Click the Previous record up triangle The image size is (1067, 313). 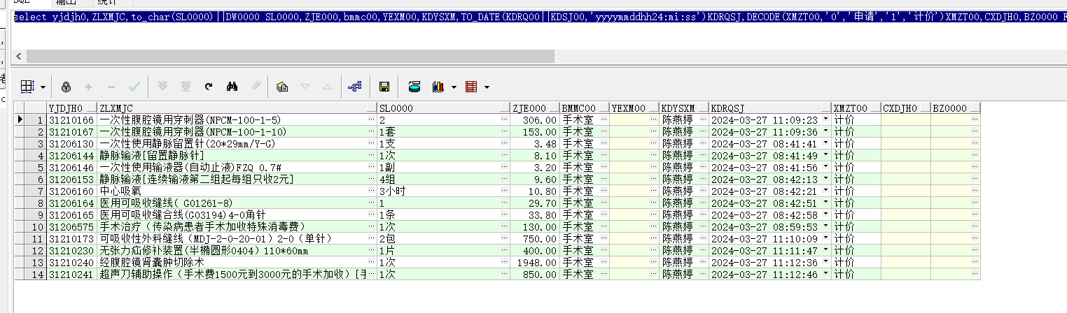[x=327, y=87]
